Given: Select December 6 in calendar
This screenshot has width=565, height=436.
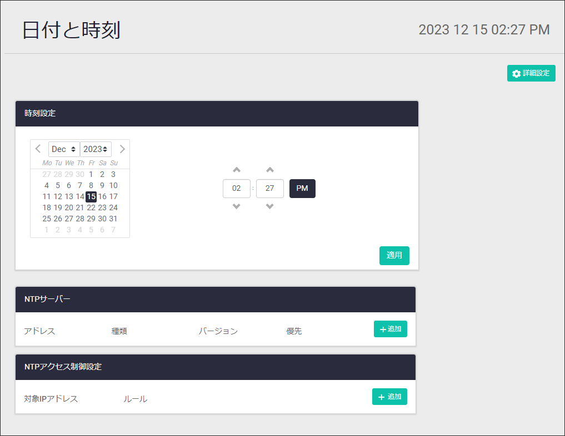Looking at the screenshot, I should click(69, 185).
